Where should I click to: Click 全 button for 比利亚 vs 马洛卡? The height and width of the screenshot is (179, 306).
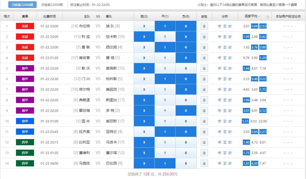coord(204,142)
